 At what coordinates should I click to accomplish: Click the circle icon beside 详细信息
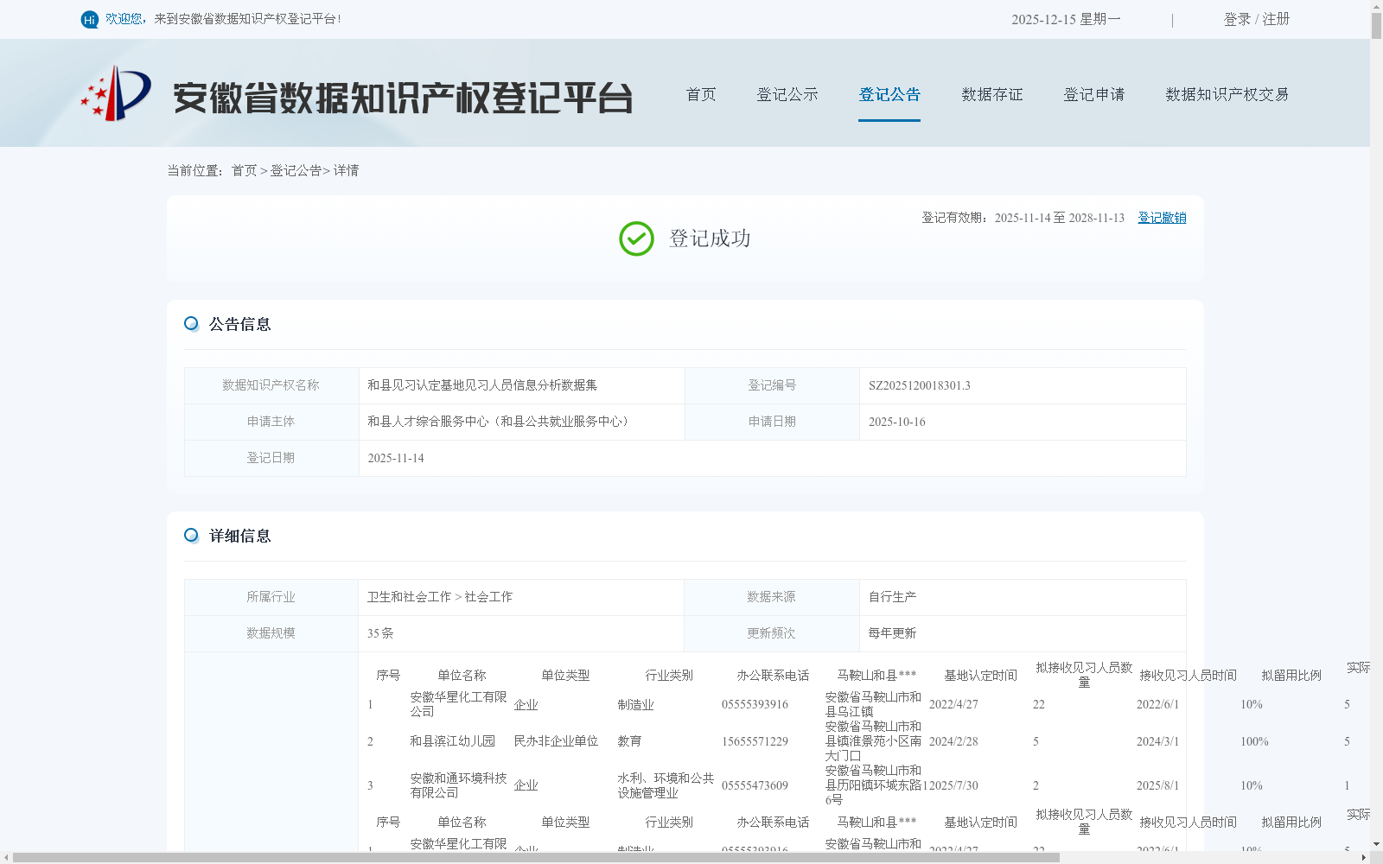(x=191, y=535)
